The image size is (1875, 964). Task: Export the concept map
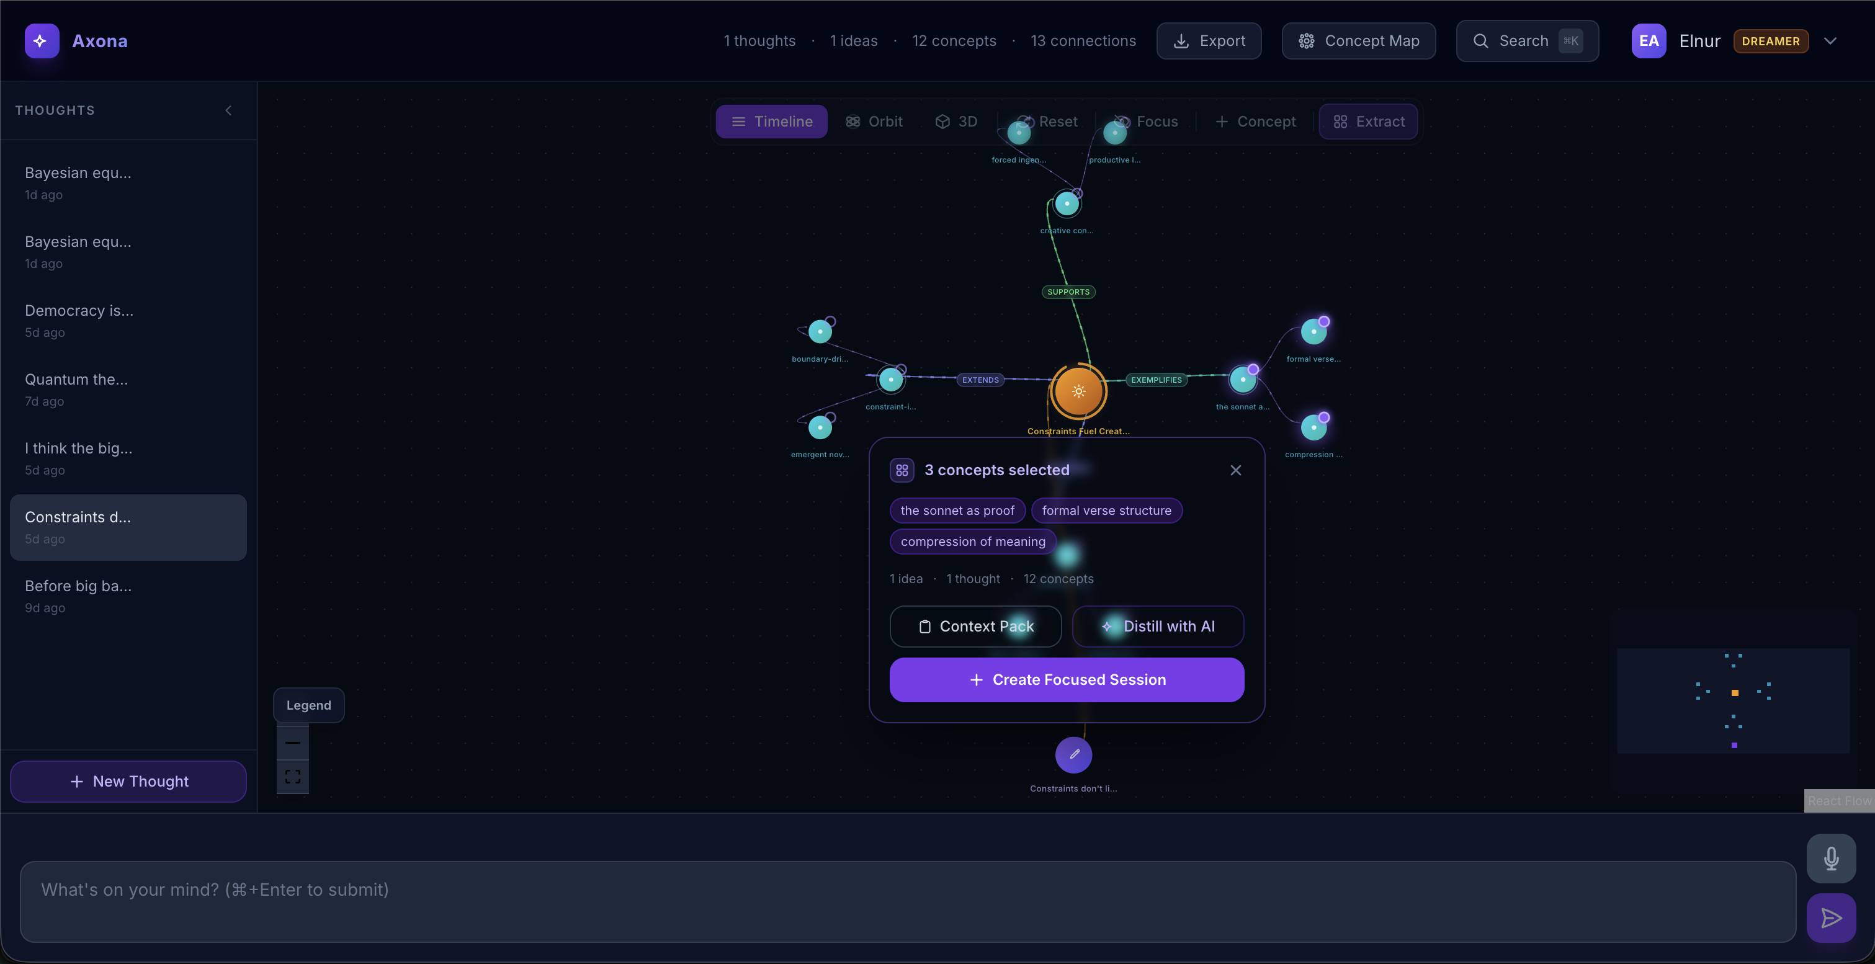coord(1209,41)
